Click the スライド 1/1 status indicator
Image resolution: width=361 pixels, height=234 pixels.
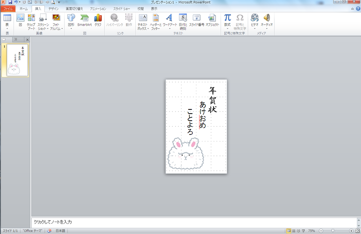tap(10, 231)
